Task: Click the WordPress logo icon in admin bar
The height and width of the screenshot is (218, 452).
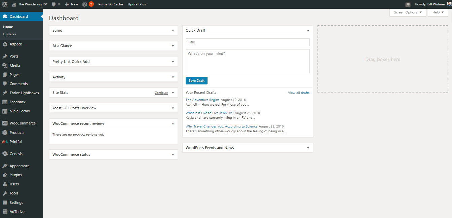Action: [5, 4]
